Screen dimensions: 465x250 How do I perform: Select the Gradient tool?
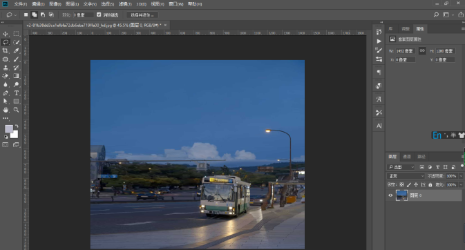pyautogui.click(x=17, y=76)
